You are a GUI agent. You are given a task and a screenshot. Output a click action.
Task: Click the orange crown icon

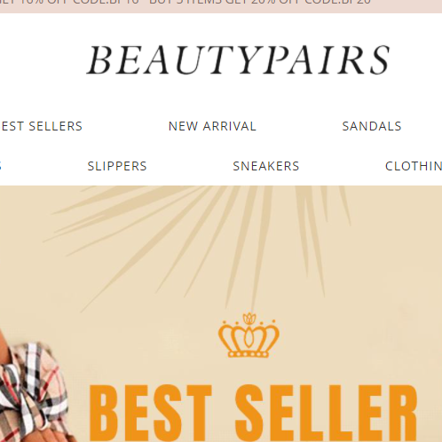[x=249, y=335]
